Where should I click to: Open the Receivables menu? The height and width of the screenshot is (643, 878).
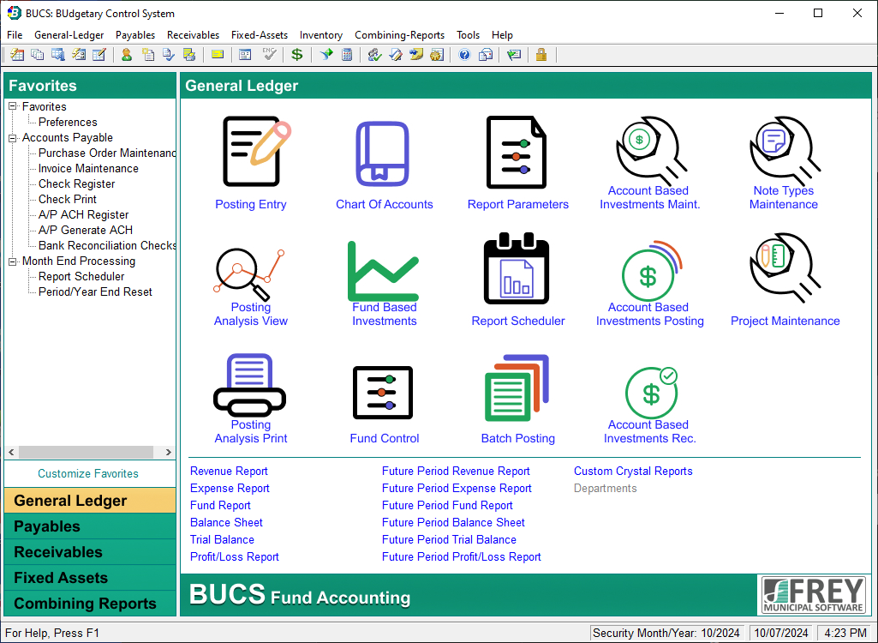pyautogui.click(x=193, y=35)
